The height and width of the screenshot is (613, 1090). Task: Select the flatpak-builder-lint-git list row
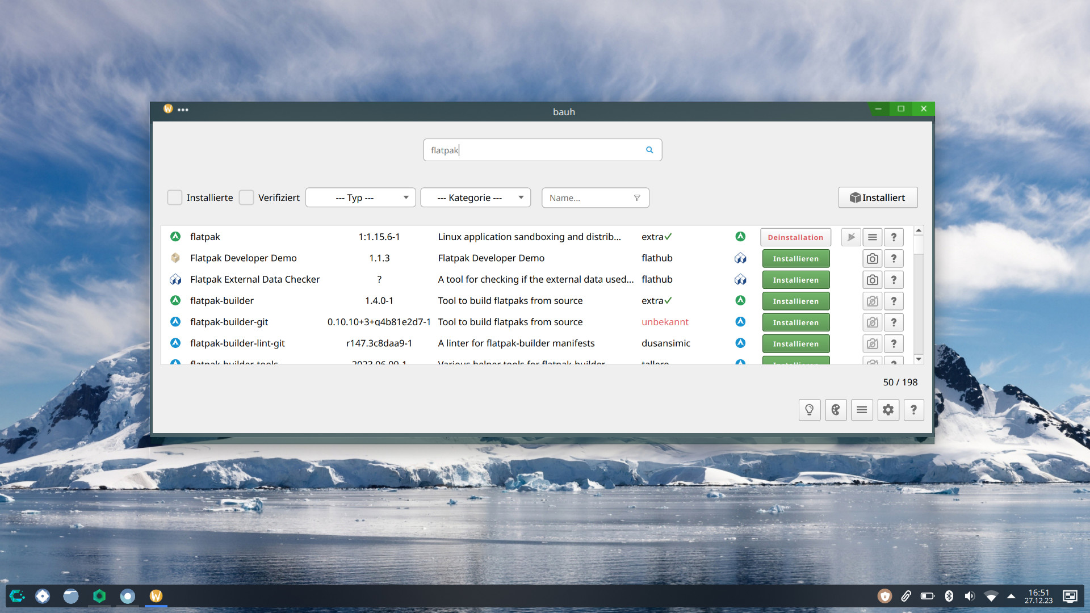(237, 343)
